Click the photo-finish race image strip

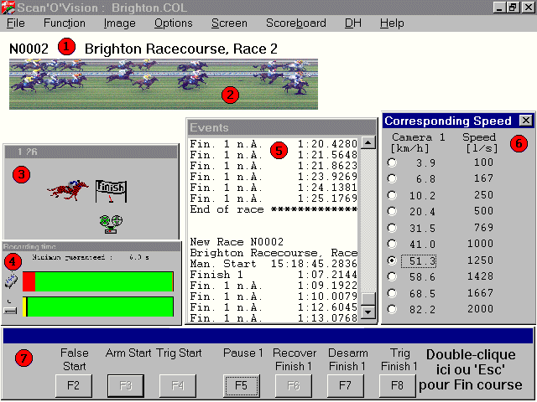[x=164, y=84]
